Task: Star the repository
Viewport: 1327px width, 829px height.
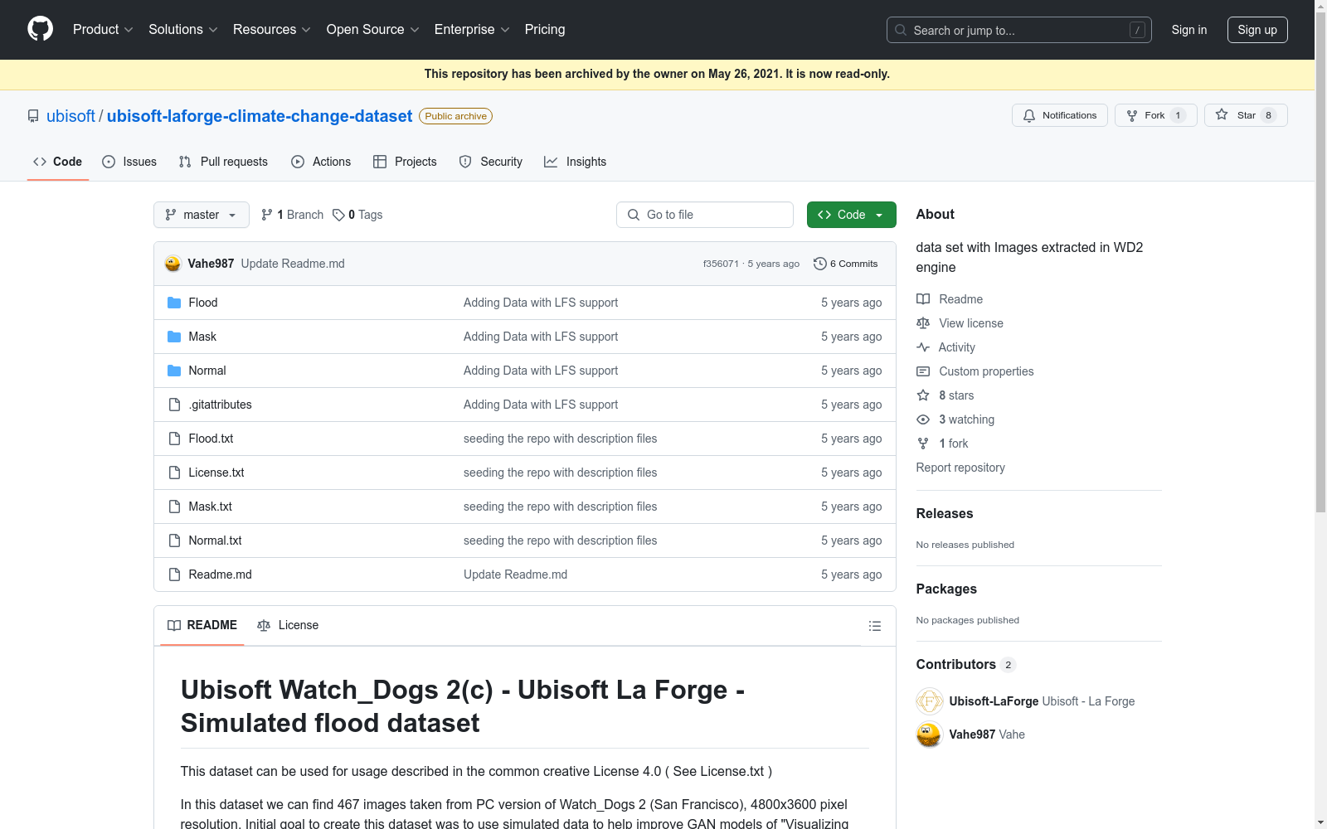Action: tap(1246, 115)
